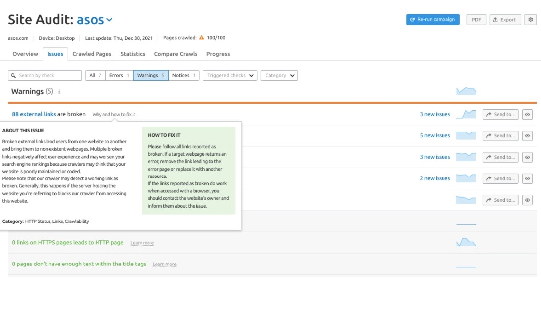Image resolution: width=541 pixels, height=309 pixels.
Task: Toggle visibility eye on the last warning row
Action: click(527, 199)
